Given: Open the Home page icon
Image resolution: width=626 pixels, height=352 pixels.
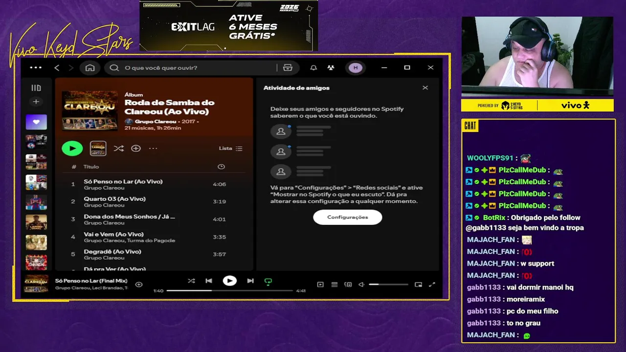Looking at the screenshot, I should [90, 67].
